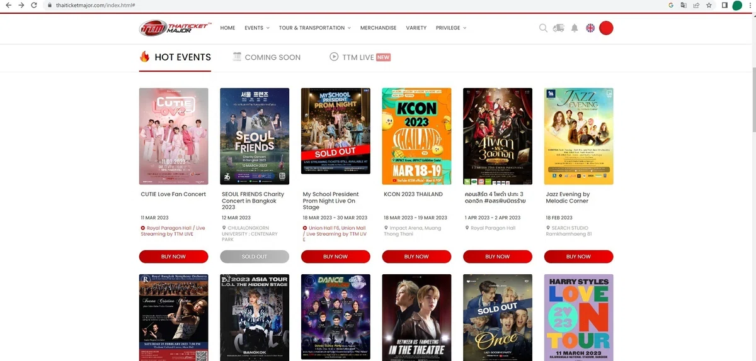Open the MERCHANDISE menu item
Screen dimensions: 756x361
pyautogui.click(x=378, y=28)
